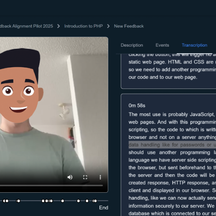Click the line 'browser and not on a server anything'
This screenshot has height=216, width=216.
(x=172, y=137)
